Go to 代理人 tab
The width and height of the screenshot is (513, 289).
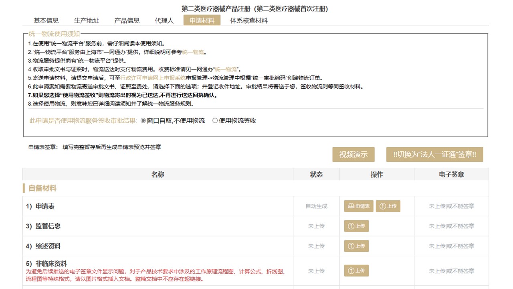(x=164, y=20)
